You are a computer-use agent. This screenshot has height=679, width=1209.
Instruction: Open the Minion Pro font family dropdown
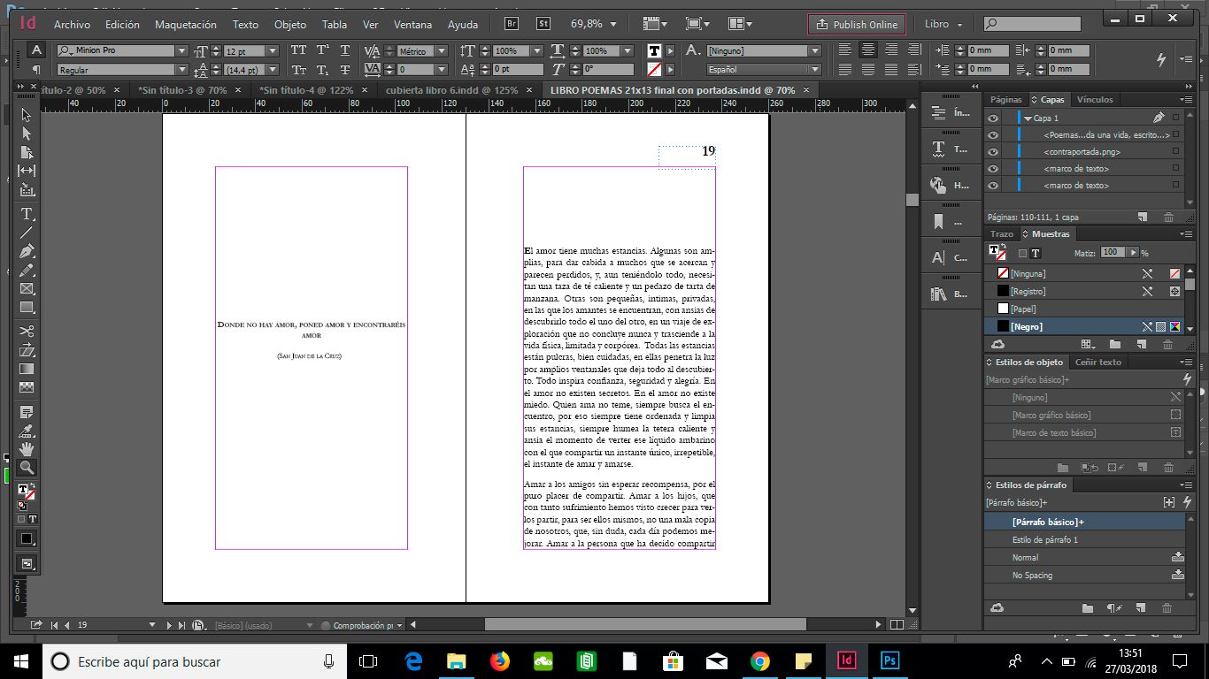click(181, 51)
